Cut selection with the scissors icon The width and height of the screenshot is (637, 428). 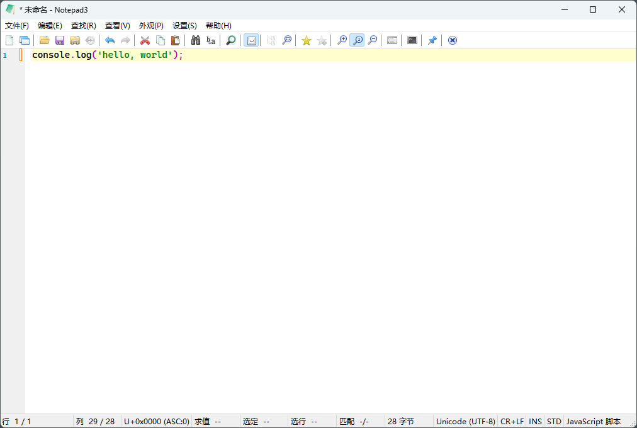[145, 40]
